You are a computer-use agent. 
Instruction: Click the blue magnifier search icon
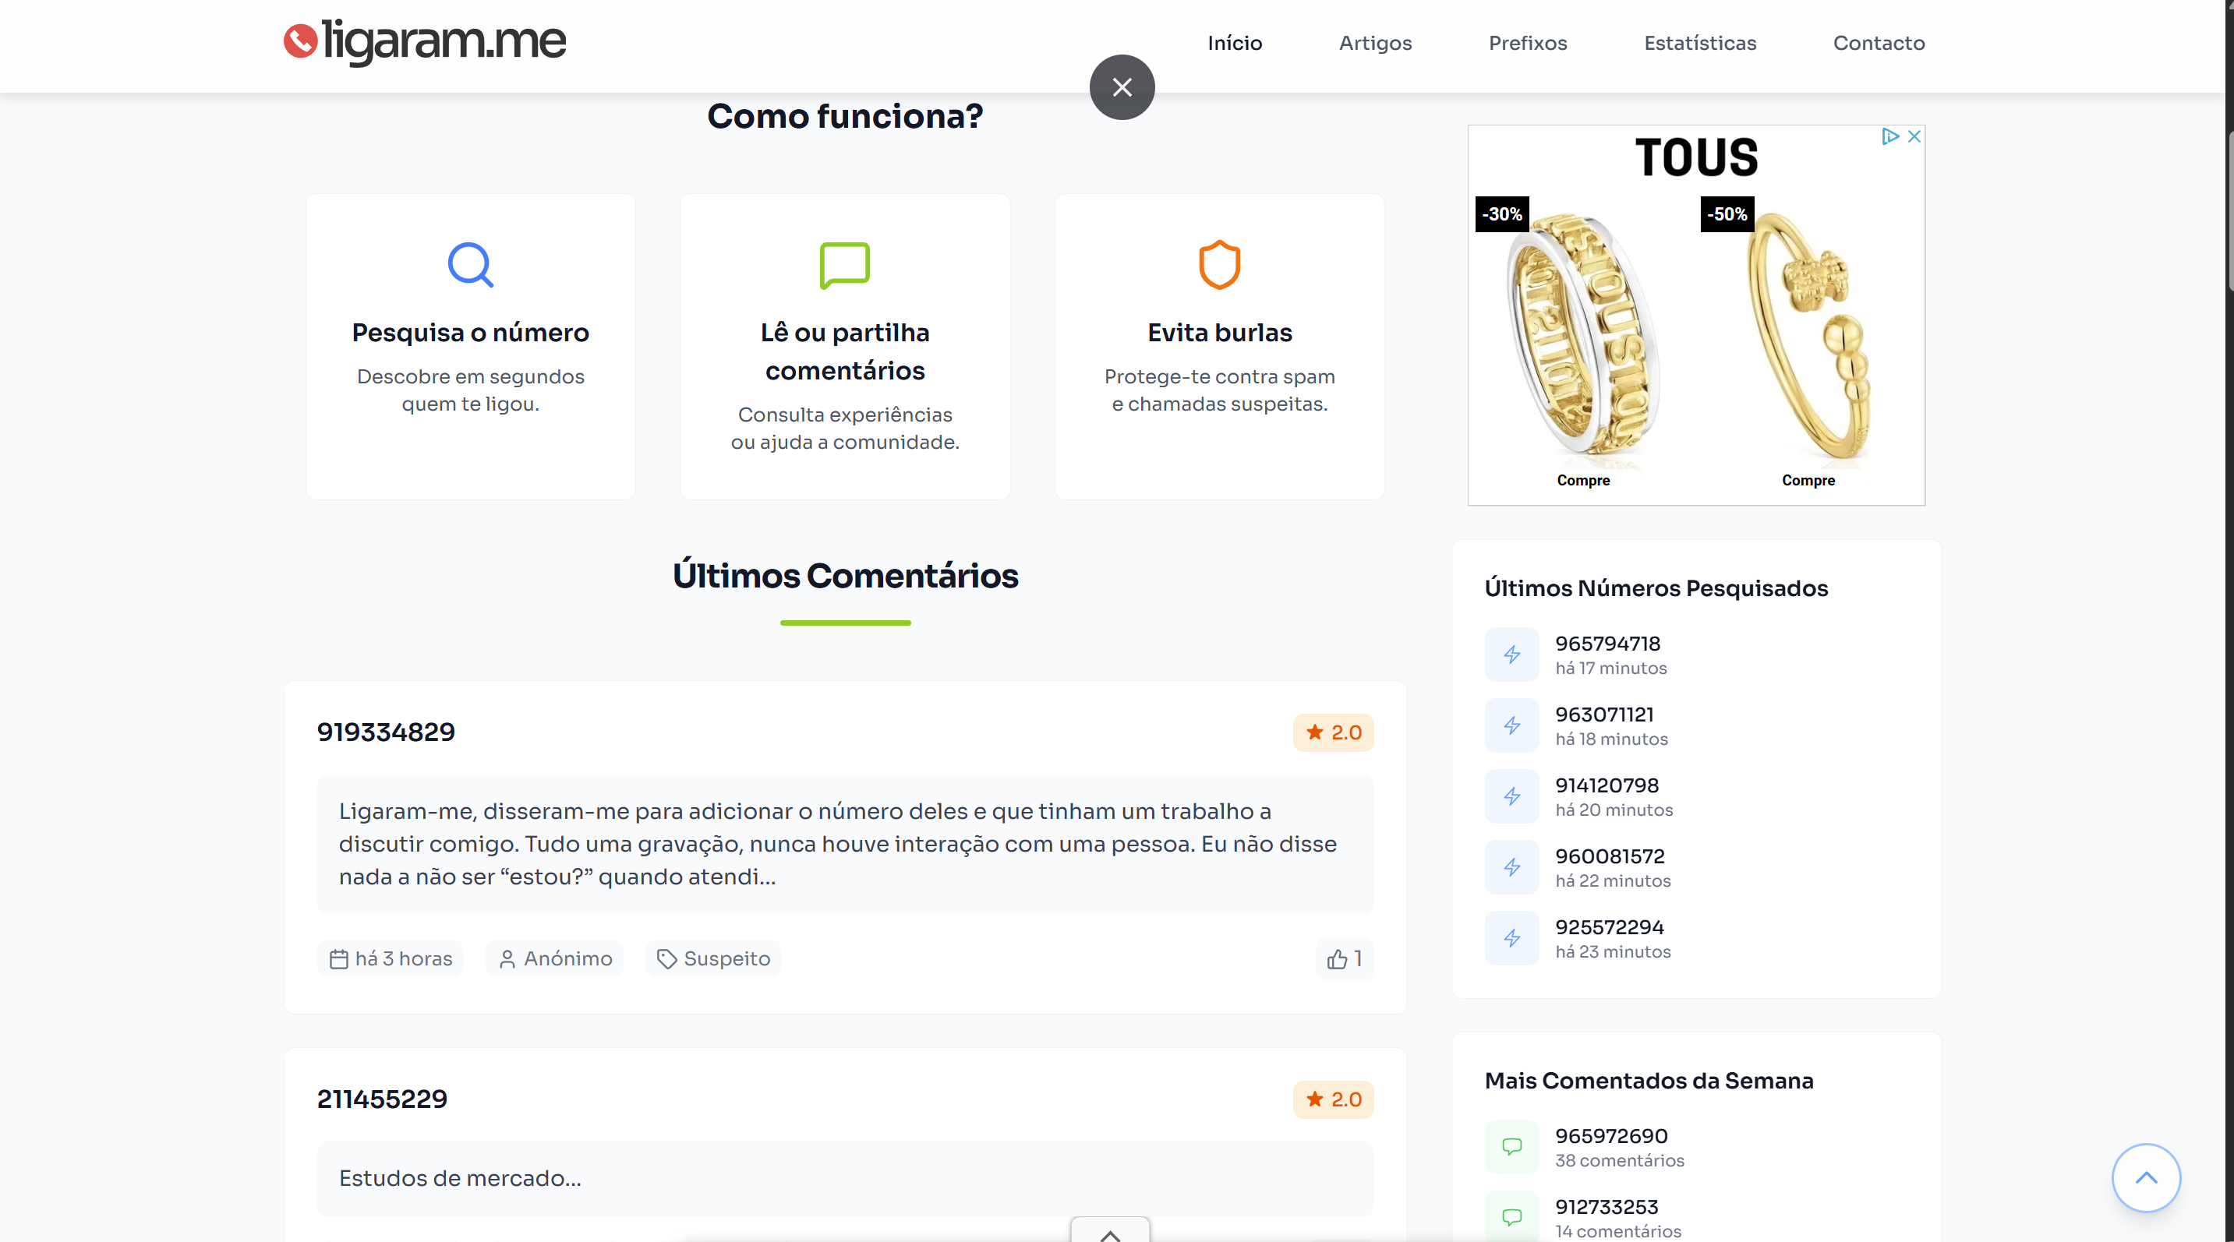pyautogui.click(x=470, y=264)
